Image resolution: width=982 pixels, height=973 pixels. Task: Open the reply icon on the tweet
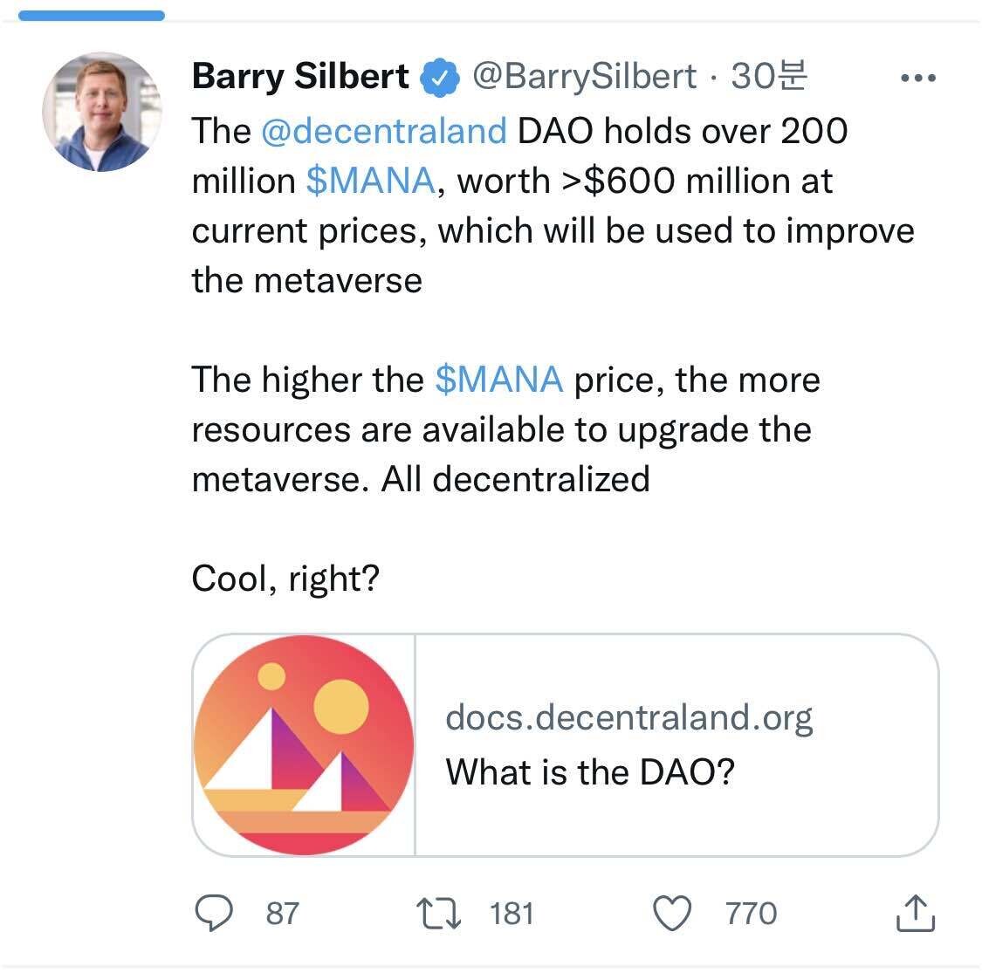[213, 914]
